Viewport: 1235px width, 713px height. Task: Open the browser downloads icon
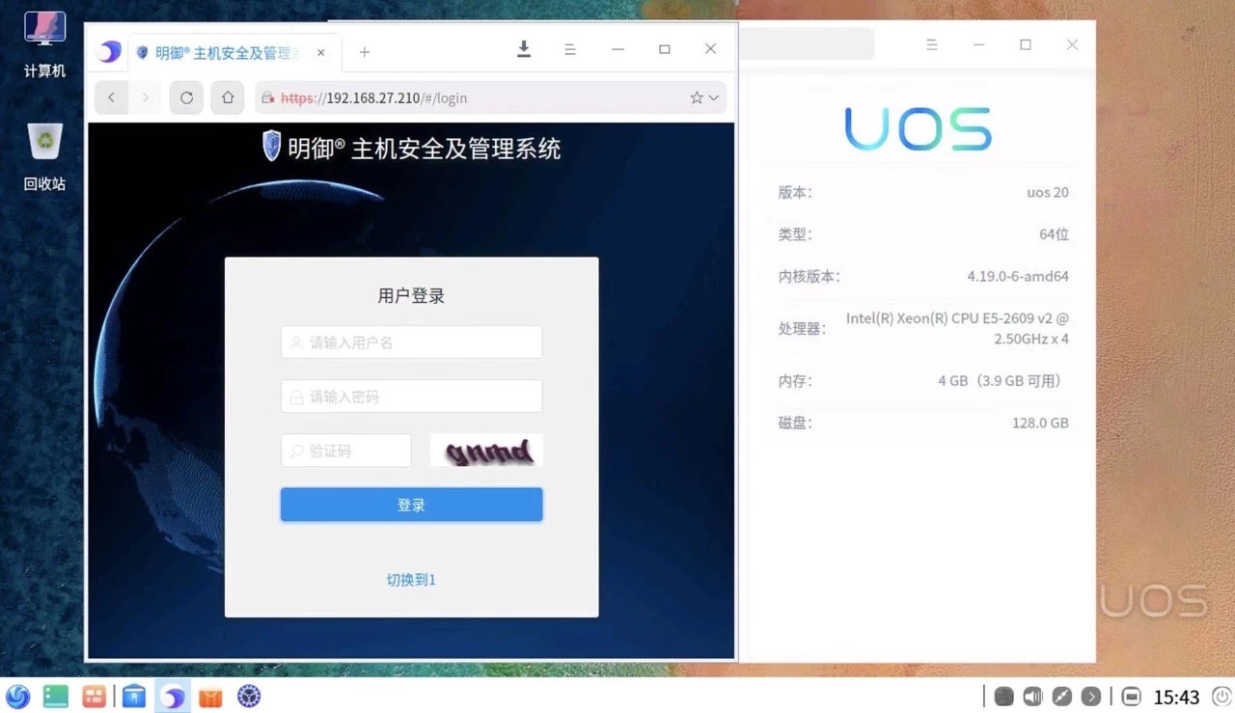pyautogui.click(x=524, y=49)
